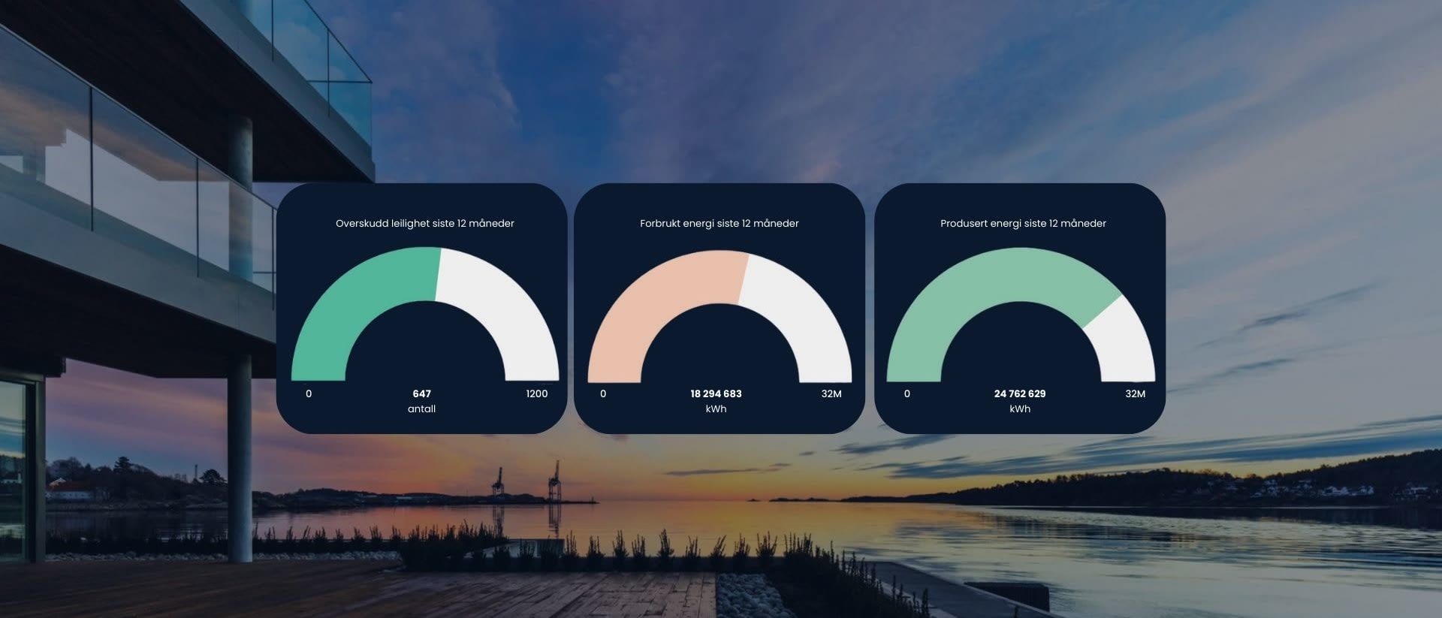The width and height of the screenshot is (1442, 618).
Task: Select the value 647
Action: [421, 393]
